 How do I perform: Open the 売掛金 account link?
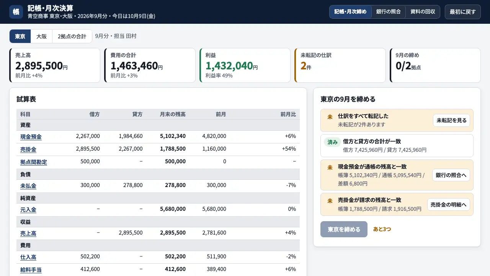[x=28, y=149]
